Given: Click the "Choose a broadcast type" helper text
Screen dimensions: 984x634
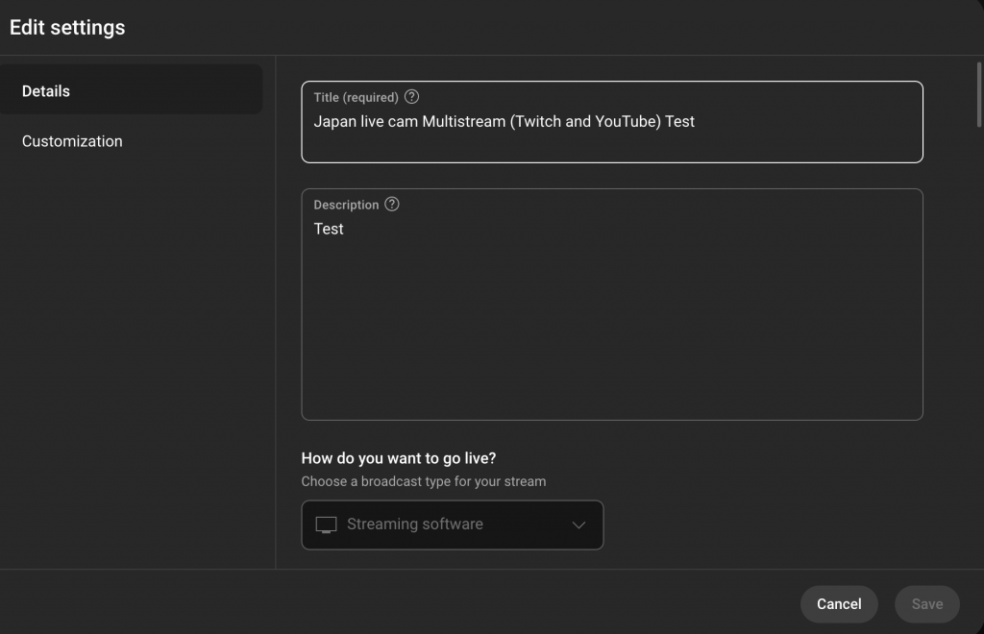Looking at the screenshot, I should pos(423,481).
